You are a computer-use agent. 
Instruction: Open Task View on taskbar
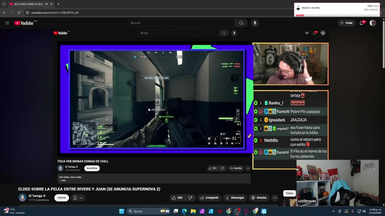(176, 211)
